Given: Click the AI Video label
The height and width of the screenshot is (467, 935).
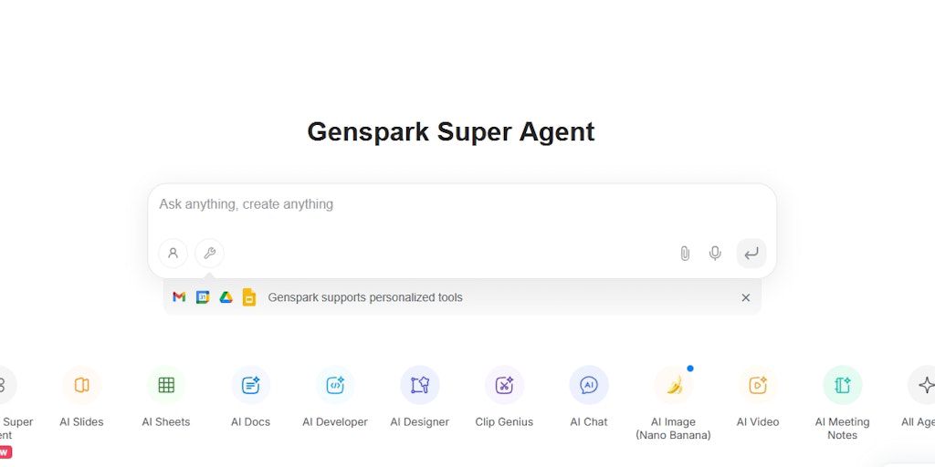Looking at the screenshot, I should [758, 421].
